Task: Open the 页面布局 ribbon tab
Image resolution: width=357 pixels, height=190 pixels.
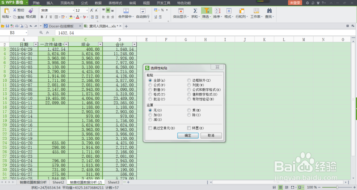Action: [x=67, y=3]
